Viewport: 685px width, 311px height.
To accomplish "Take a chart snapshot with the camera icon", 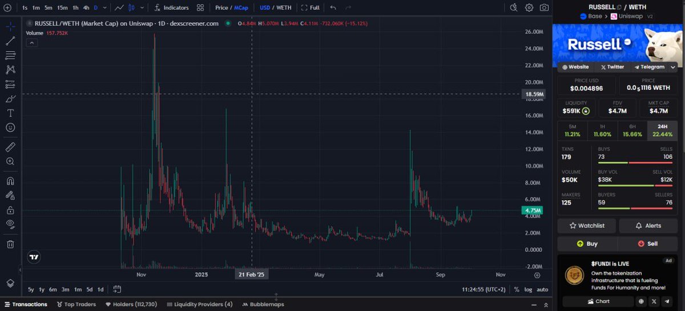I will tap(544, 7).
